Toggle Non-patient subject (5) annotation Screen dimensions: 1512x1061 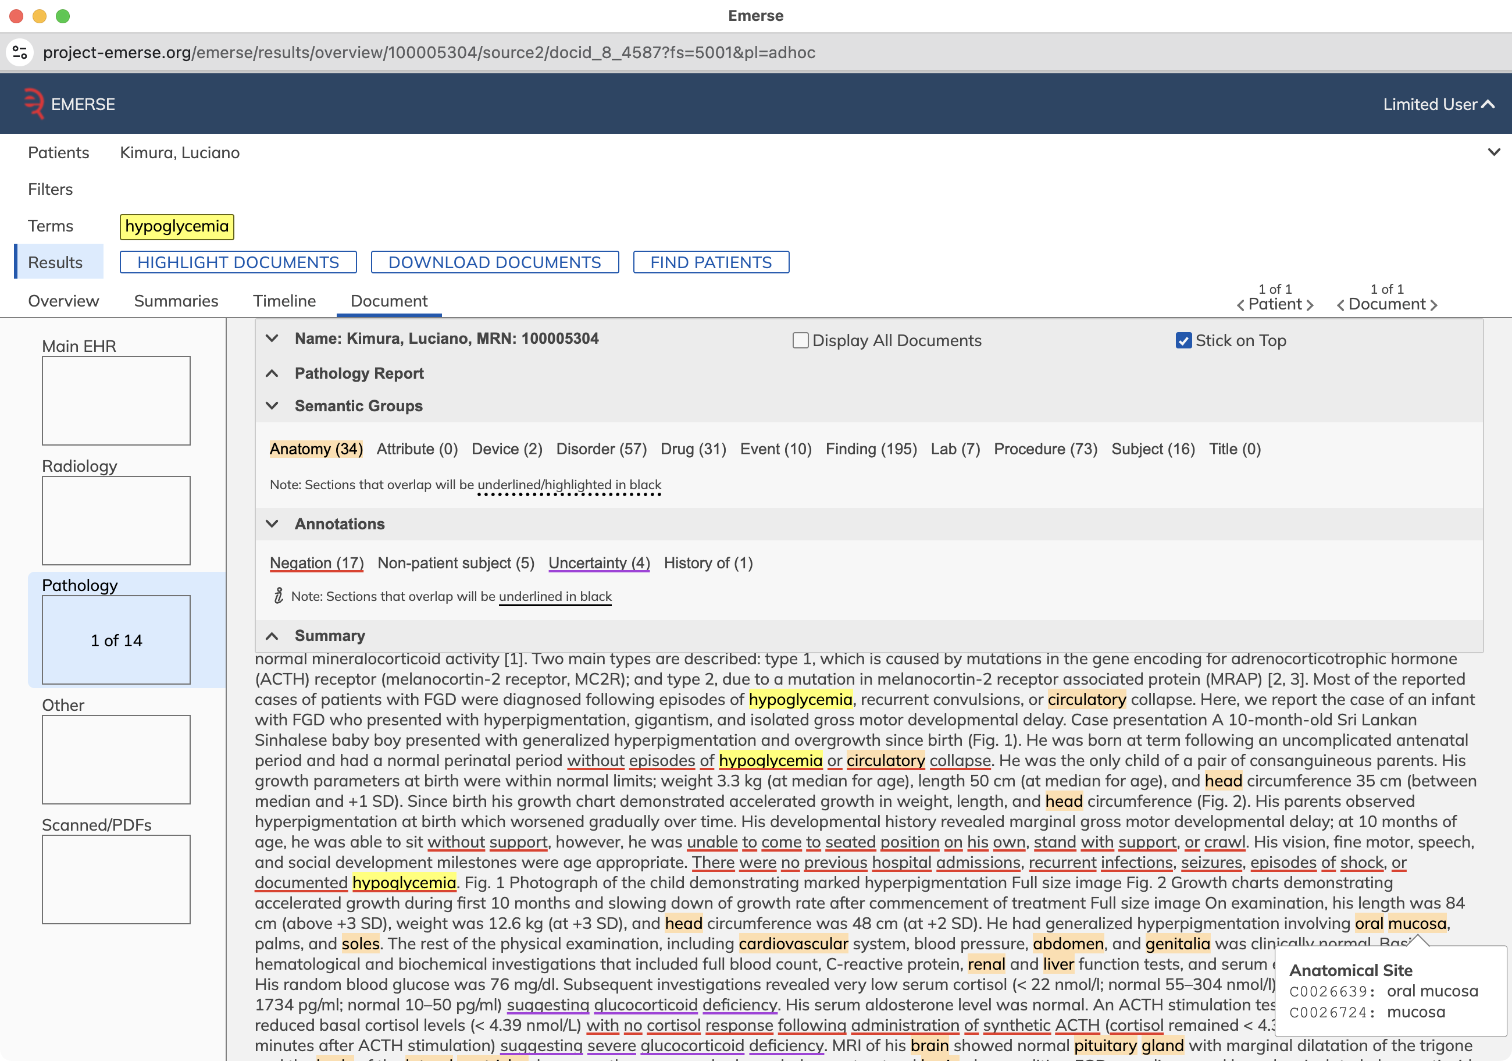pos(456,562)
